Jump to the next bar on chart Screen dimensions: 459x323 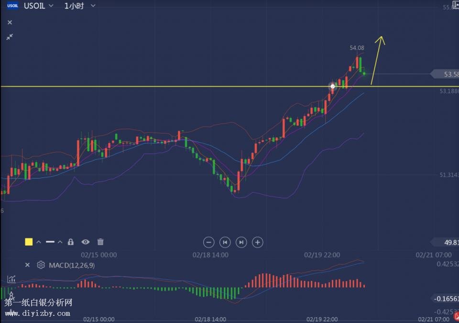(241, 242)
